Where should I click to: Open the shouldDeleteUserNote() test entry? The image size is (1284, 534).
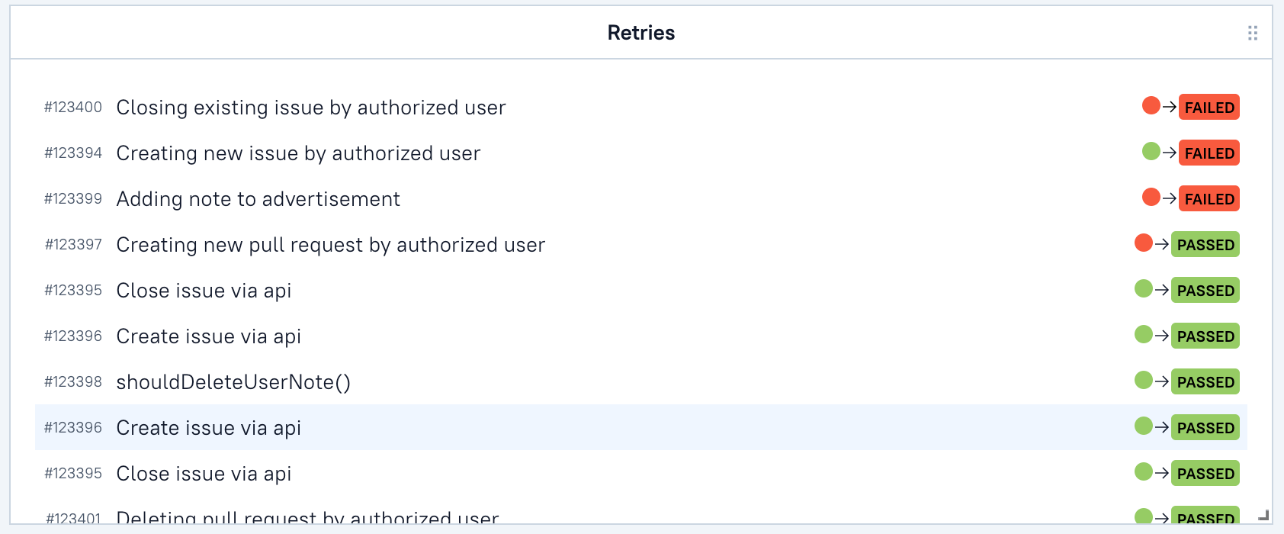coord(233,382)
